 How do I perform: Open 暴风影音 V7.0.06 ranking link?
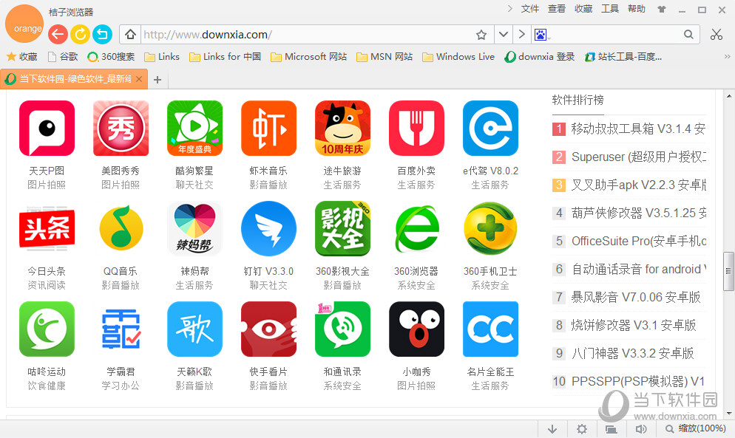636,297
